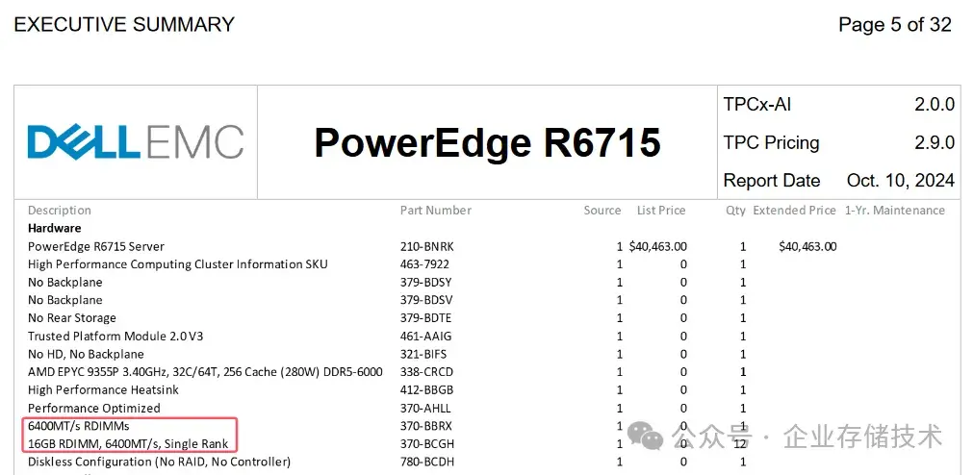Click part number 210-BNRK

[427, 246]
